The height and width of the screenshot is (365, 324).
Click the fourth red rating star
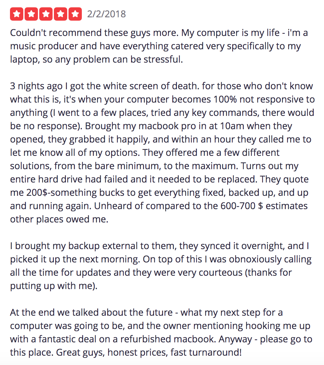pos(61,14)
